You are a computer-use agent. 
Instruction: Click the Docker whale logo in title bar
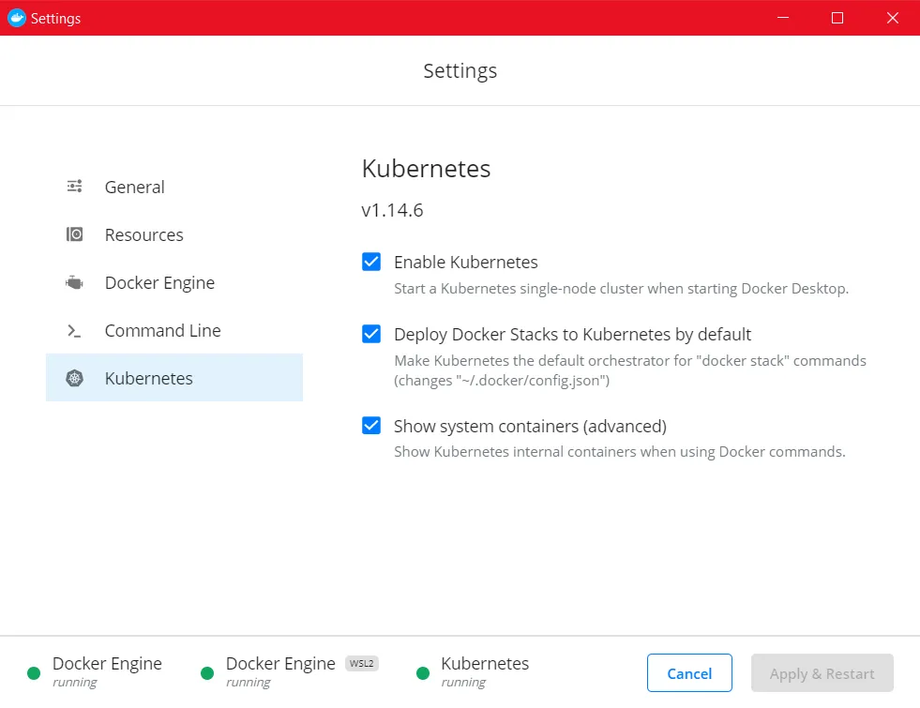pyautogui.click(x=16, y=18)
